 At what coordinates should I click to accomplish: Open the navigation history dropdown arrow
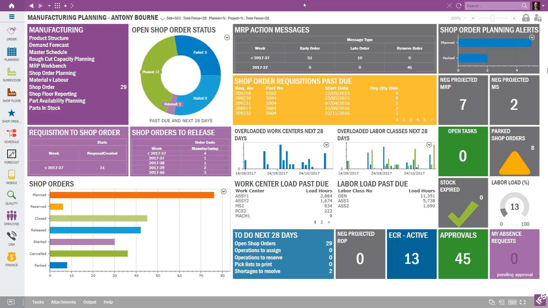click(49, 6)
